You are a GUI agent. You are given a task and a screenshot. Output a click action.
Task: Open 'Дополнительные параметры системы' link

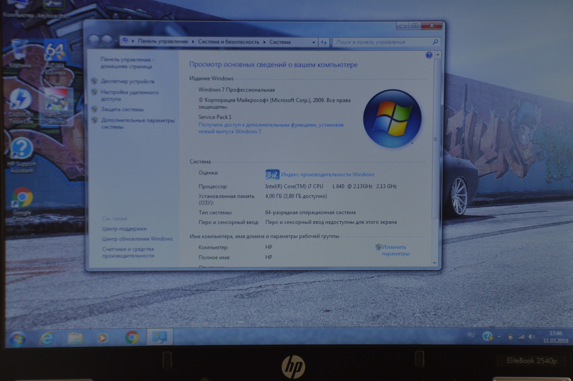(x=138, y=123)
